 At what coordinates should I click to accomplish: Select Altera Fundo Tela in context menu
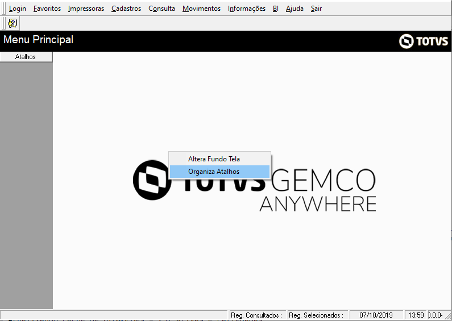[219, 159]
